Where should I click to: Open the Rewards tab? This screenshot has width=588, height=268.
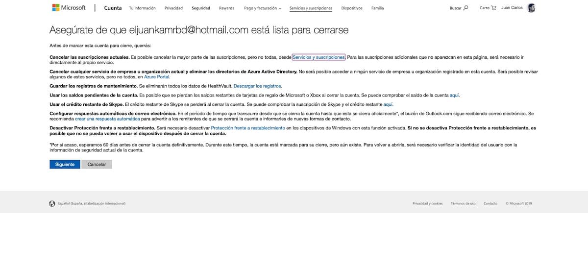point(226,8)
